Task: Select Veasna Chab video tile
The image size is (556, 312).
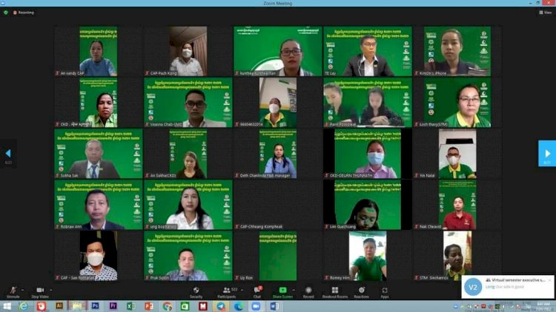Action: click(x=188, y=103)
